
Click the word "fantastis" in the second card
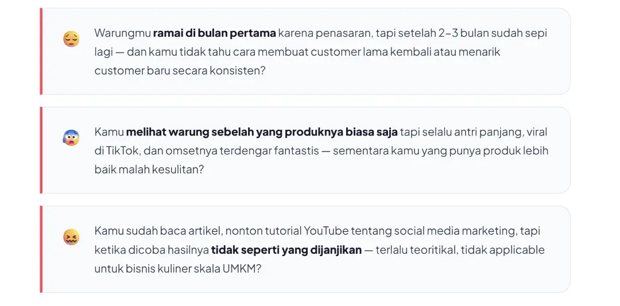tap(296, 151)
